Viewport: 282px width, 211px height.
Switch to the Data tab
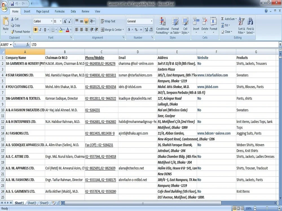73,11
